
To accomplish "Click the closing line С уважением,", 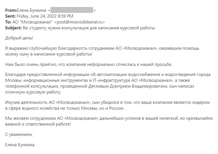I will (19, 134).
